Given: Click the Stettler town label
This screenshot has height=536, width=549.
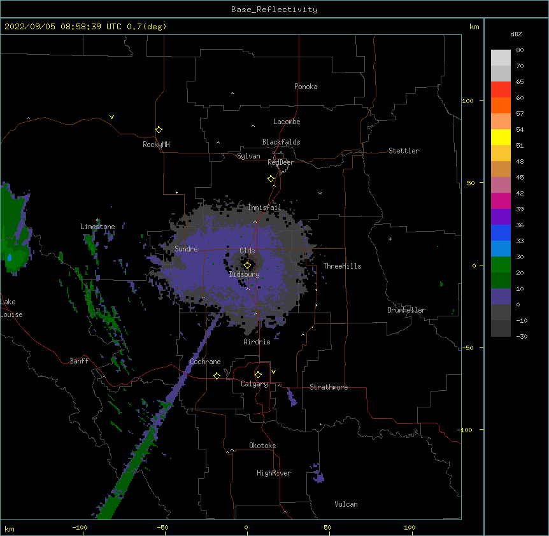Looking at the screenshot, I should (x=404, y=151).
